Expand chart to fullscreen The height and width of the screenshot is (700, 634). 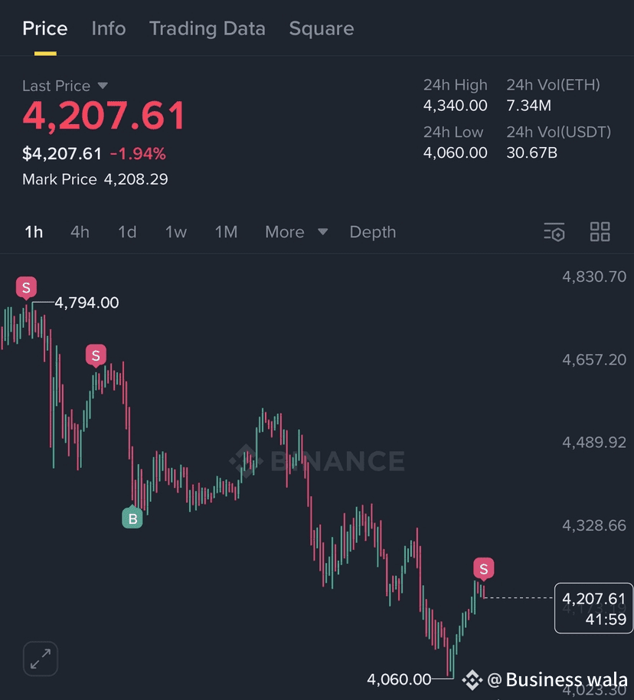point(41,659)
